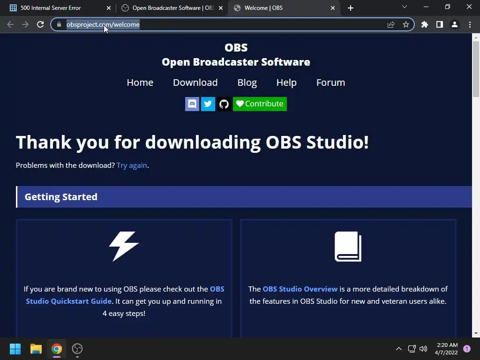Viewport: 480px width, 360px height.
Task: Open the OBS Studio Overview link
Action: [300, 289]
